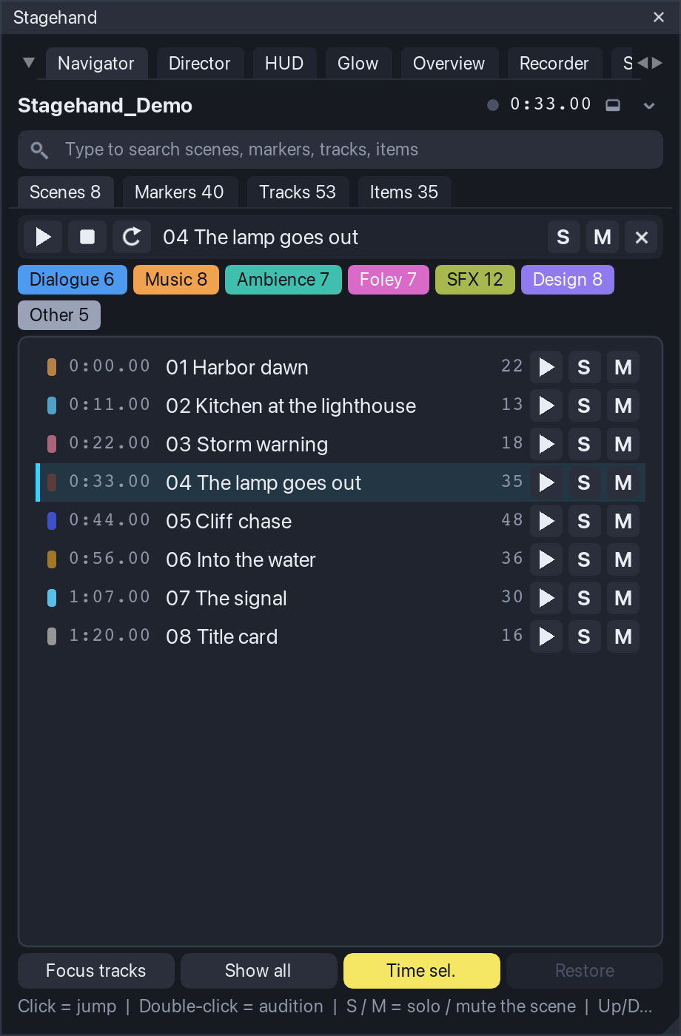Play the current scene from transport bar
Screen dimensions: 681x1036
click(x=43, y=237)
